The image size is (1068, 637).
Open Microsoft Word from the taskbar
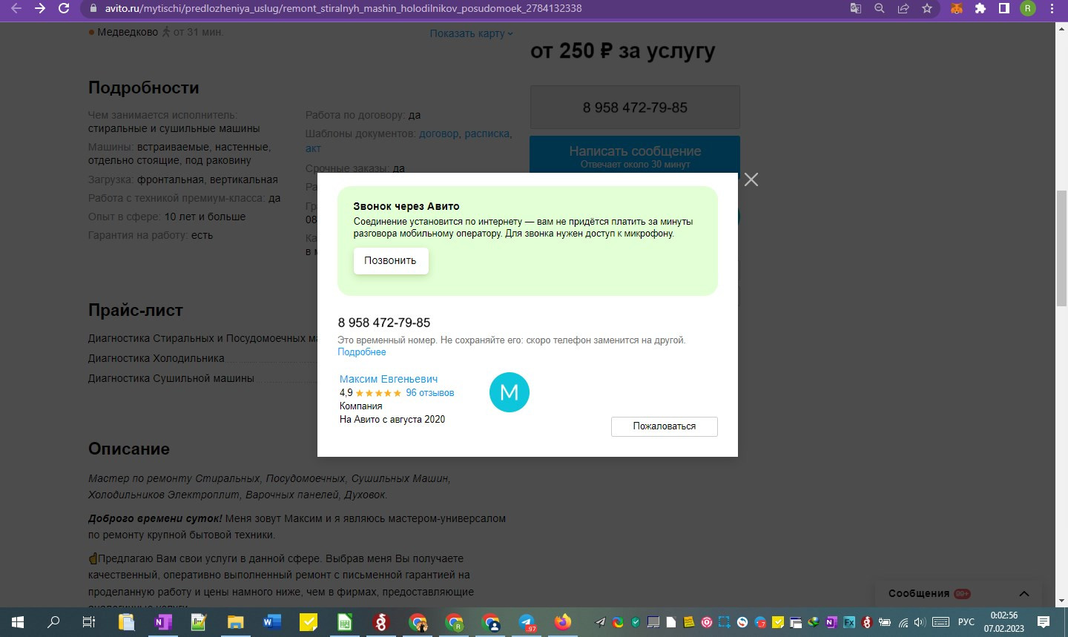271,622
